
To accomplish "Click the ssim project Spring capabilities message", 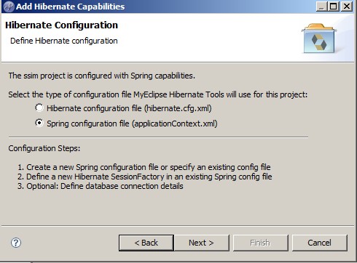I will [102, 76].
